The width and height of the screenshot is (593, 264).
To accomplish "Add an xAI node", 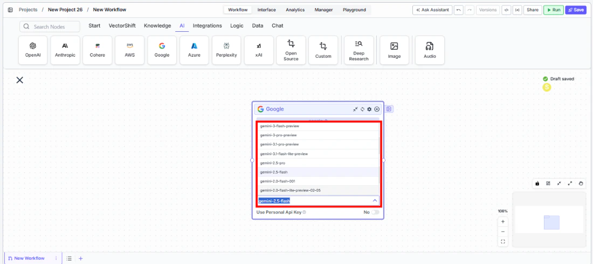I will point(259,50).
